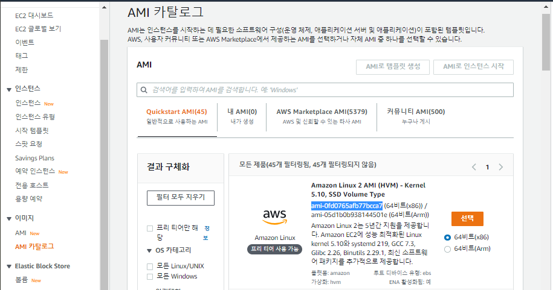Click 루트 디바이스 유형: ebs text

coord(403,273)
